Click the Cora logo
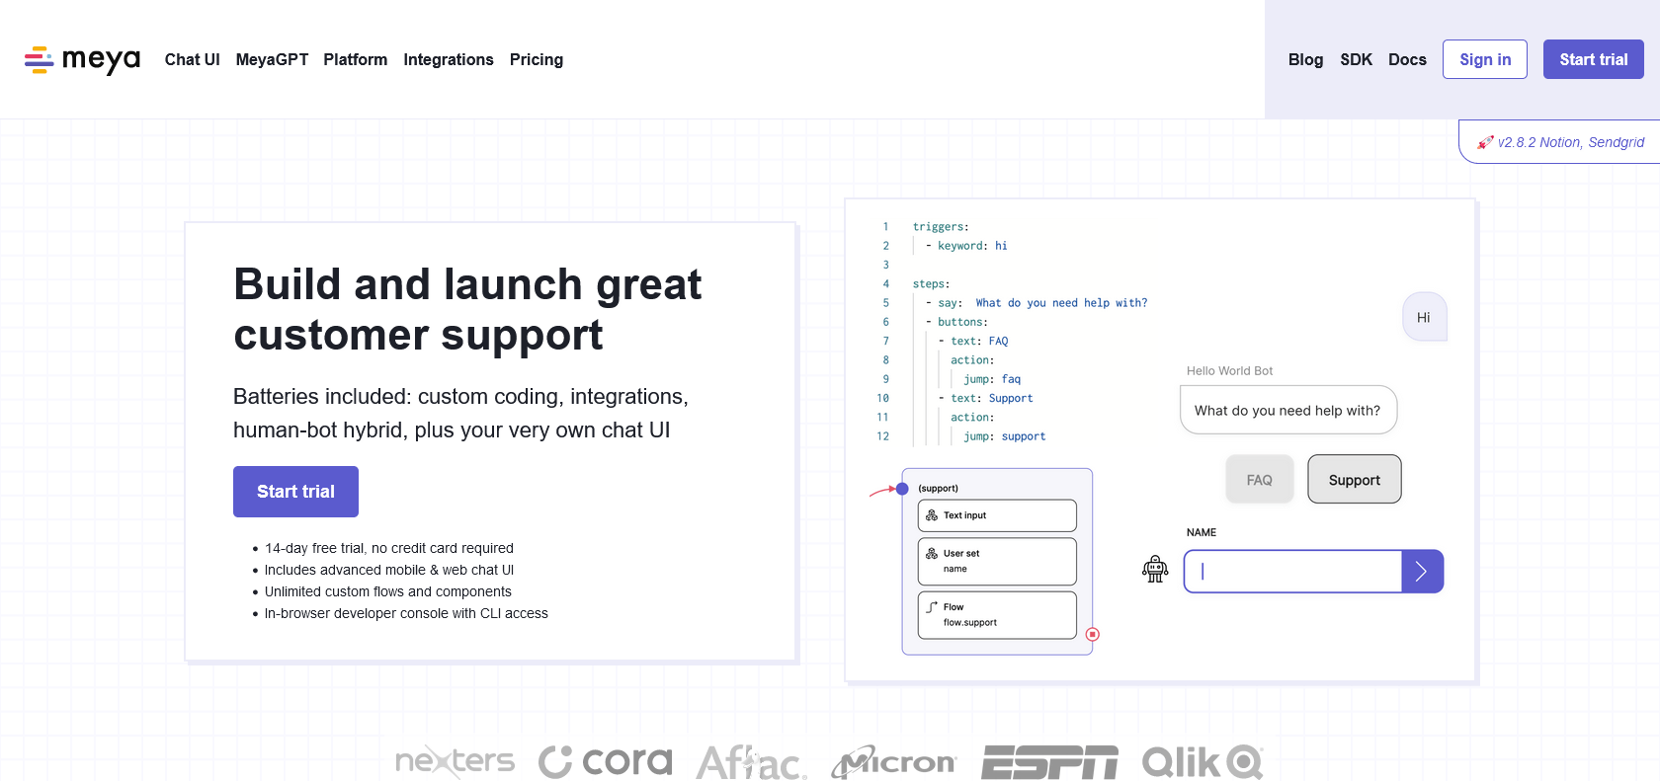1660x781 pixels. click(x=606, y=761)
